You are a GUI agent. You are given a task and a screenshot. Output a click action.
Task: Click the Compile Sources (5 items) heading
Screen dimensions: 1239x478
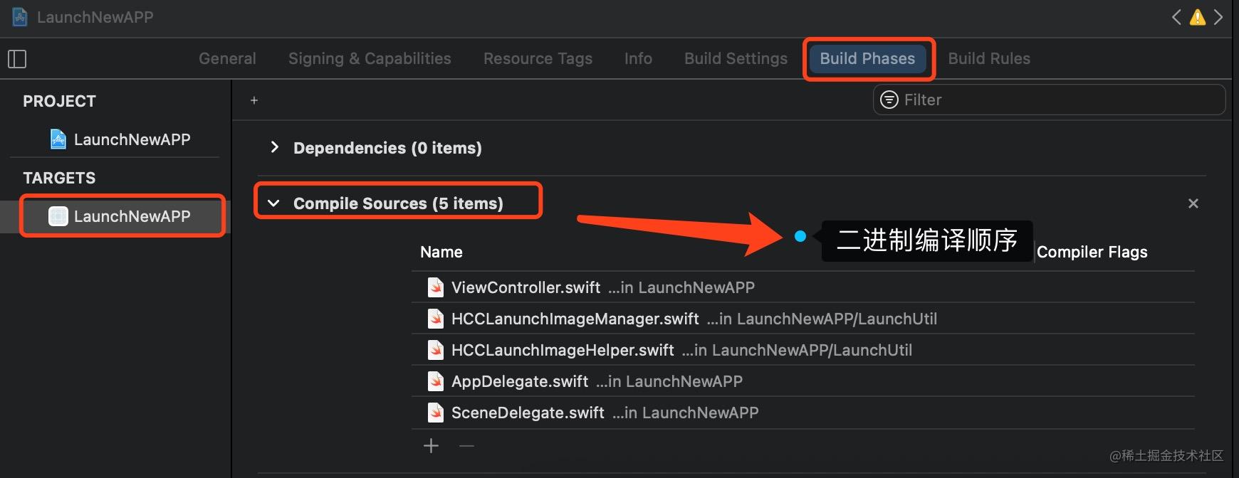pos(398,203)
